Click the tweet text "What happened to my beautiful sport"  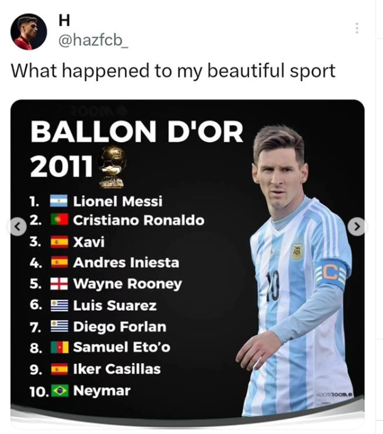pos(173,71)
